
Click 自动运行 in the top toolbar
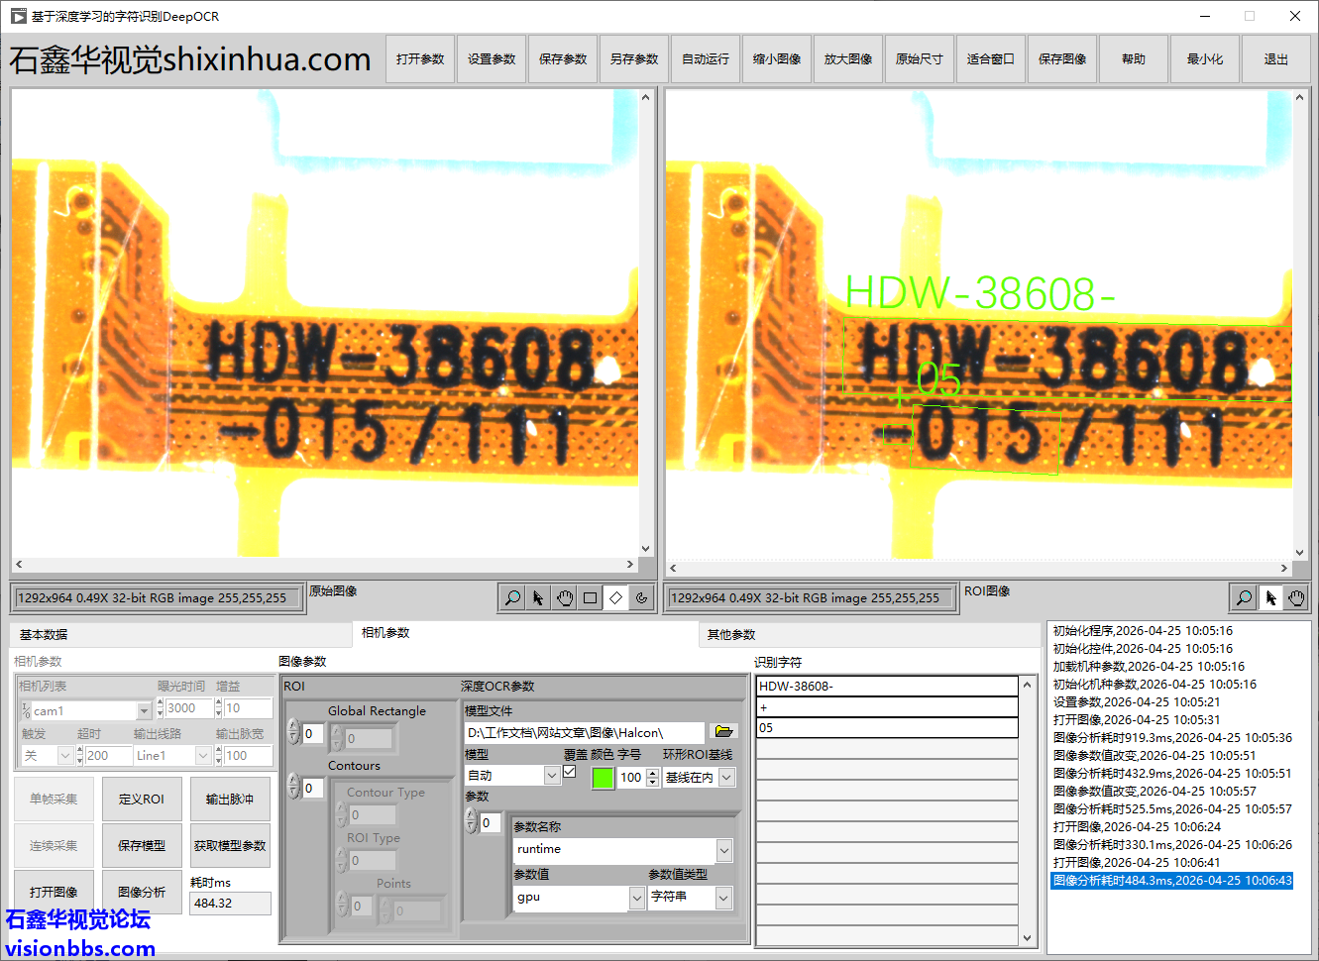click(x=706, y=59)
